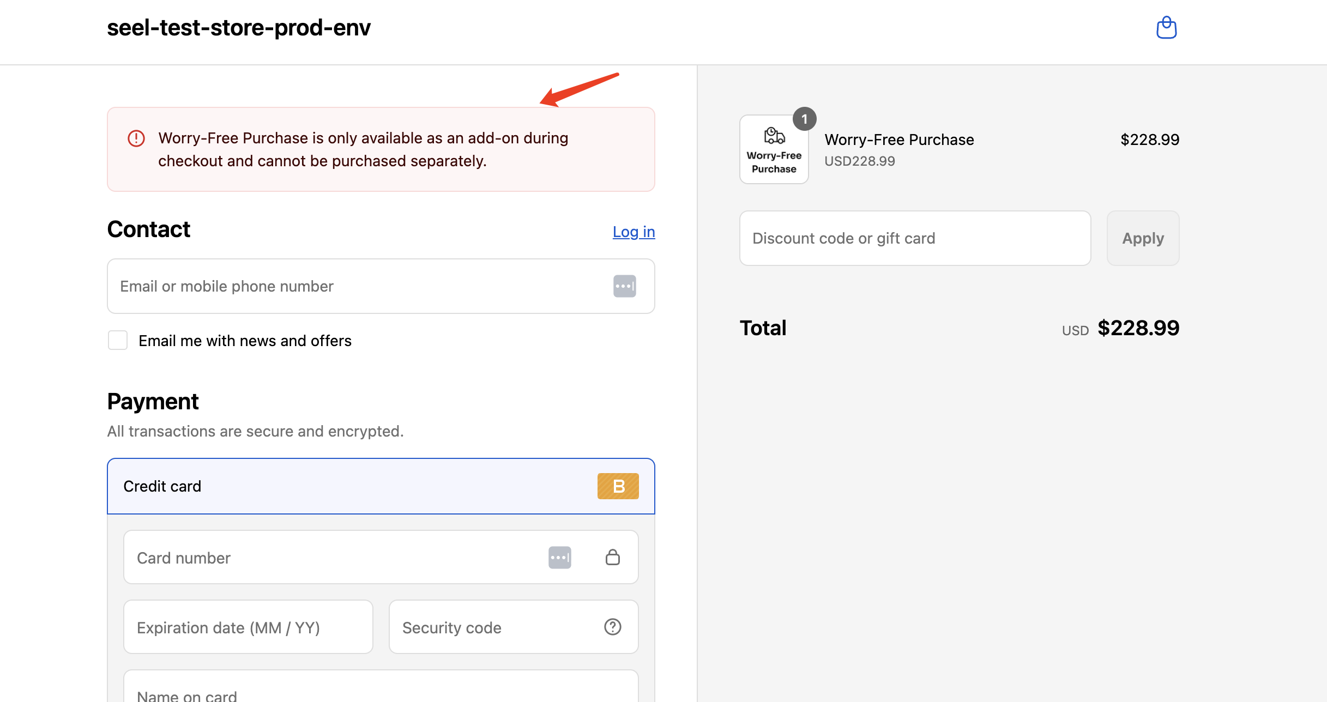Click the red error alert icon

pyautogui.click(x=136, y=138)
